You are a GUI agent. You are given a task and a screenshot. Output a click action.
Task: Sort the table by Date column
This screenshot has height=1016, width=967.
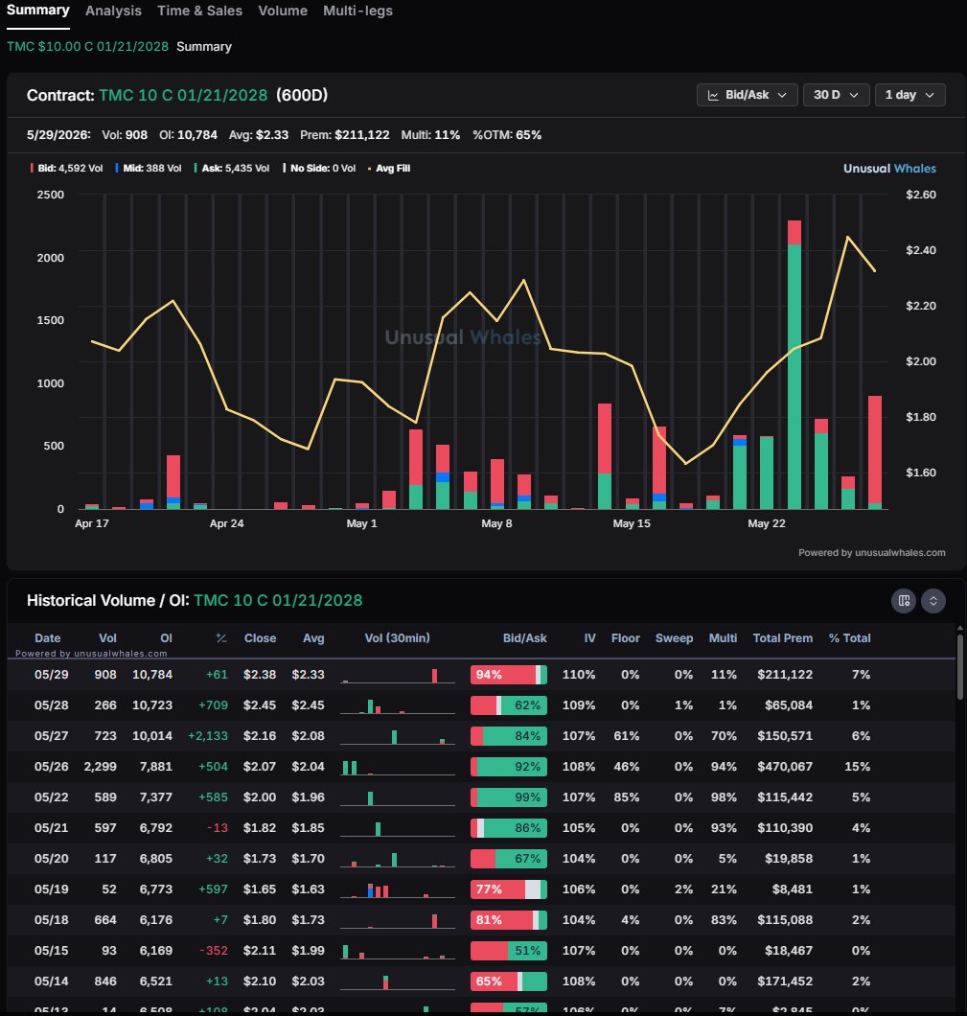tap(47, 638)
